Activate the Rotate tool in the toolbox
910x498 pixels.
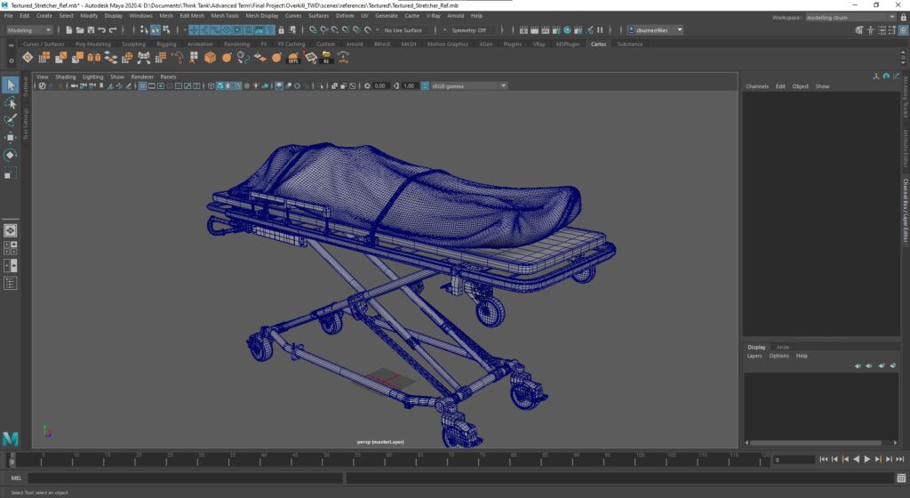click(11, 155)
